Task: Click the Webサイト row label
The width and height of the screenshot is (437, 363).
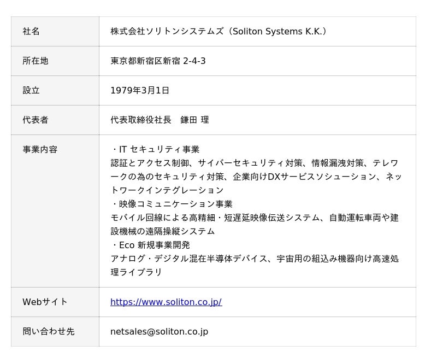Action: (x=45, y=302)
